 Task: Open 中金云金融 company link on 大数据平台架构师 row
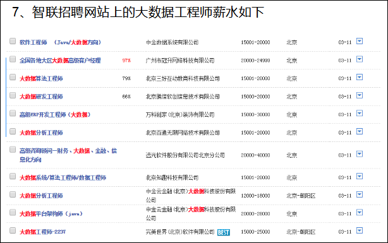click(191, 213)
